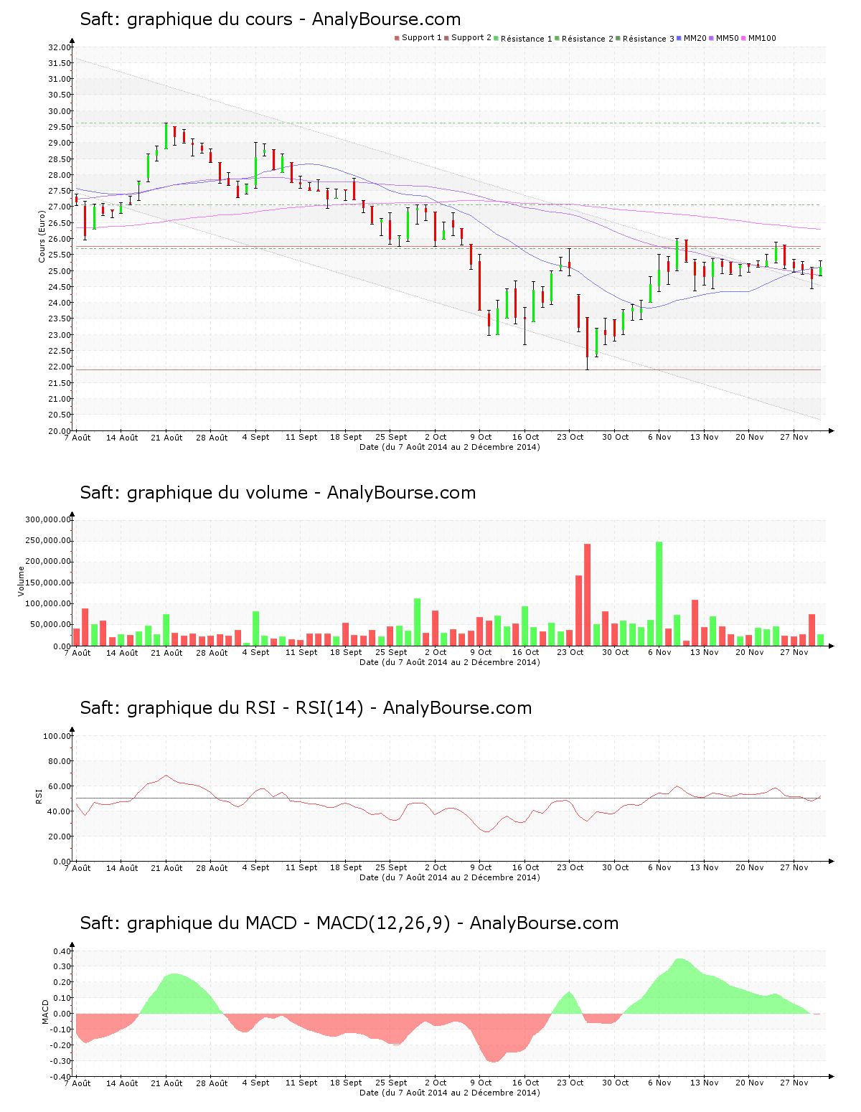Click MACD chart date range caption
Image resolution: width=861 pixels, height=1112 pixels.
449,1093
